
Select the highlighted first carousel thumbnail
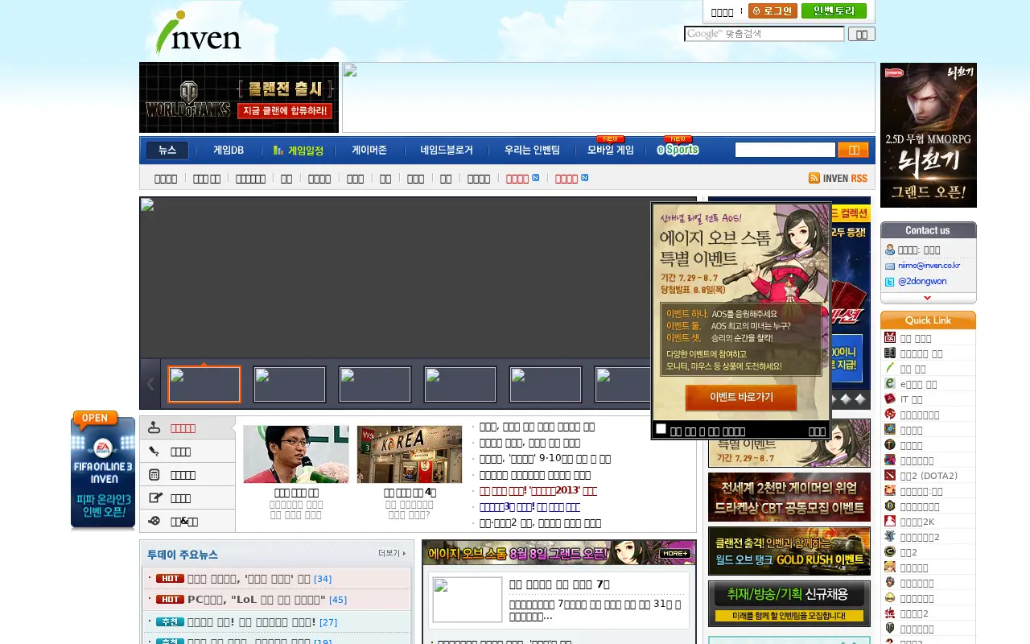click(x=204, y=384)
